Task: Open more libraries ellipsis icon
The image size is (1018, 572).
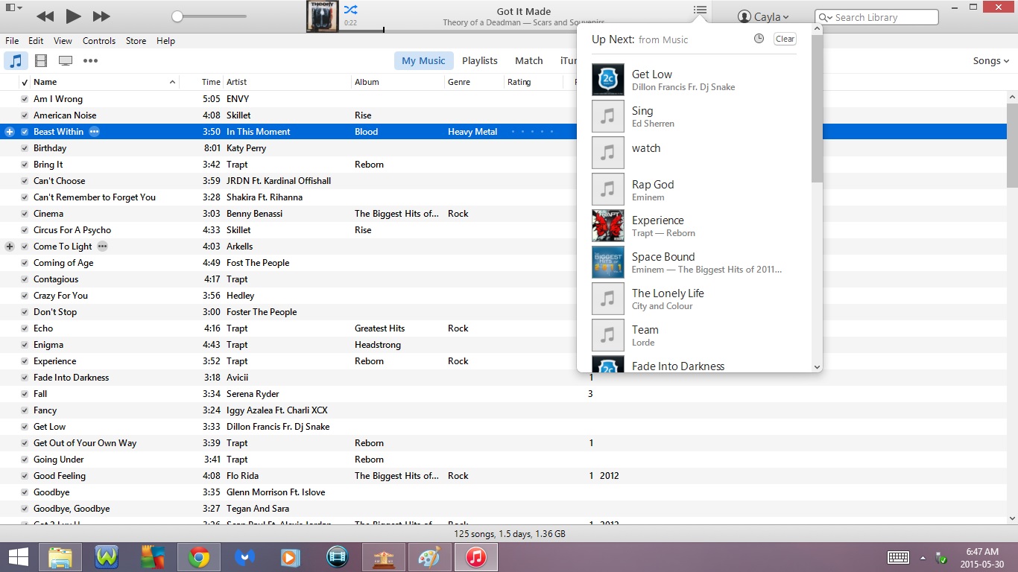Action: point(90,60)
